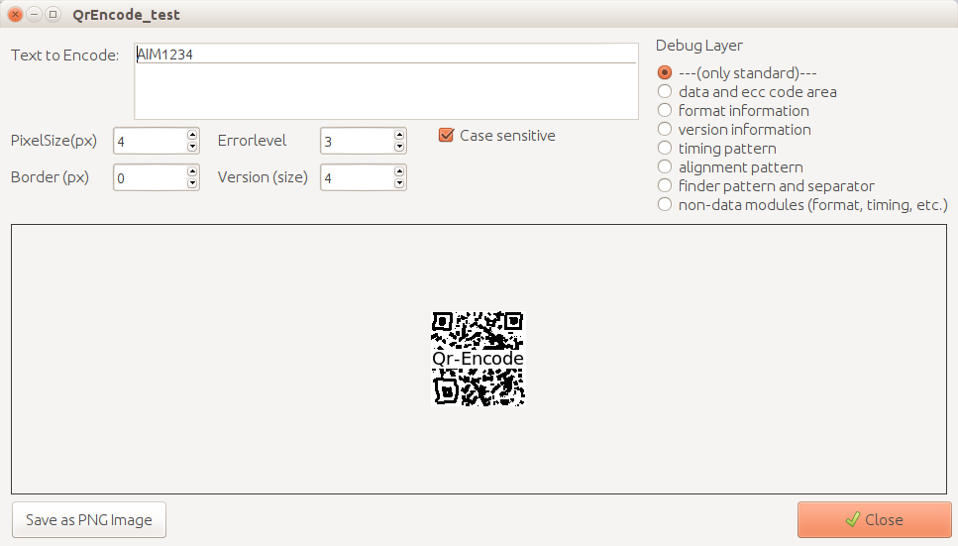Enable the timing pattern debug layer
Screen dimensions: 958x546
(x=665, y=149)
